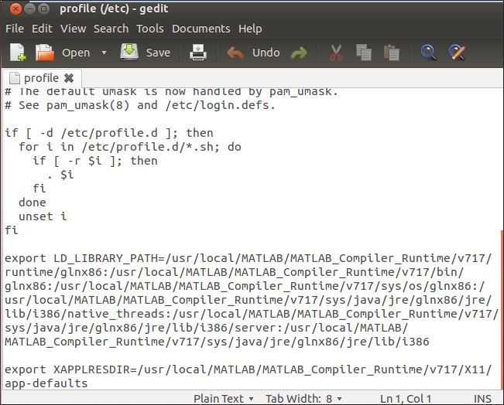Viewport: 504px width, 405px height.
Task: Create a new document with the toolbar icon
Action: (x=18, y=53)
